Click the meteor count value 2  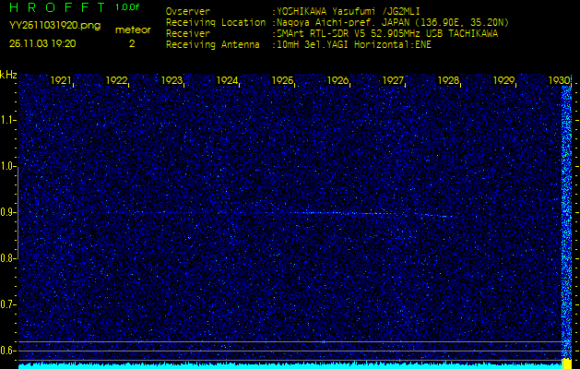click(132, 42)
